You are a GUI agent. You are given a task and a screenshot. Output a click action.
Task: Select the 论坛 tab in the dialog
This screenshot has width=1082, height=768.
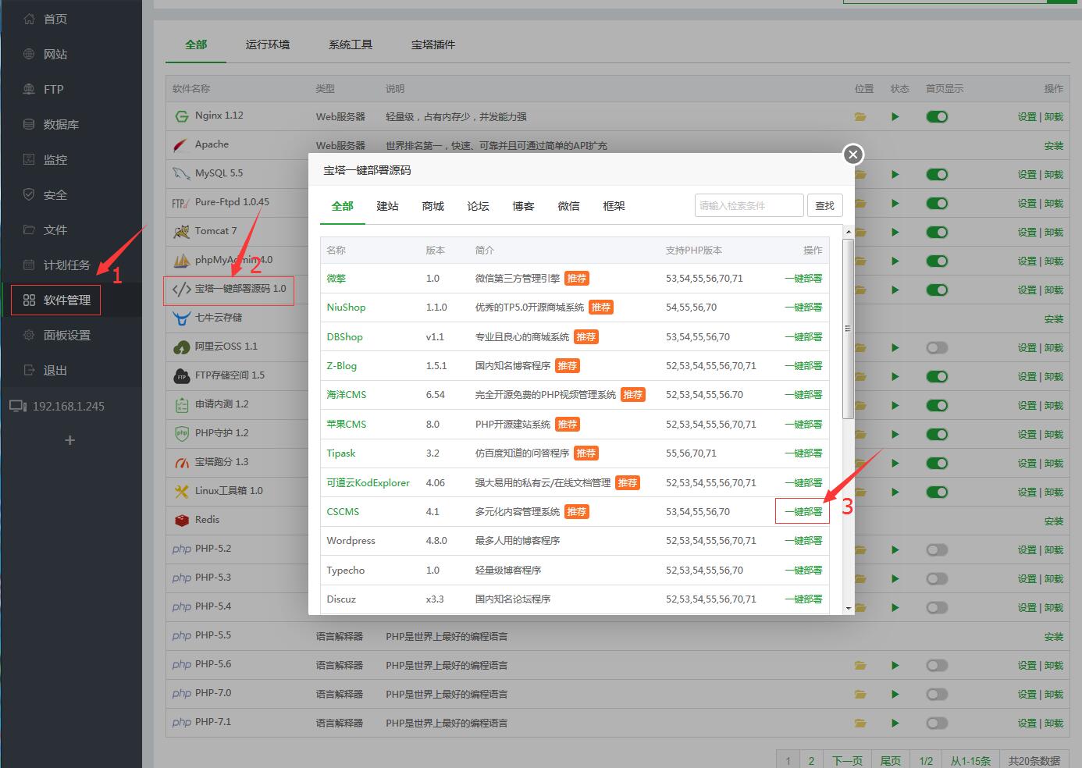pos(478,206)
